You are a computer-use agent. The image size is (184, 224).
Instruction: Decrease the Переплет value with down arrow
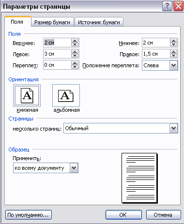click(75, 67)
